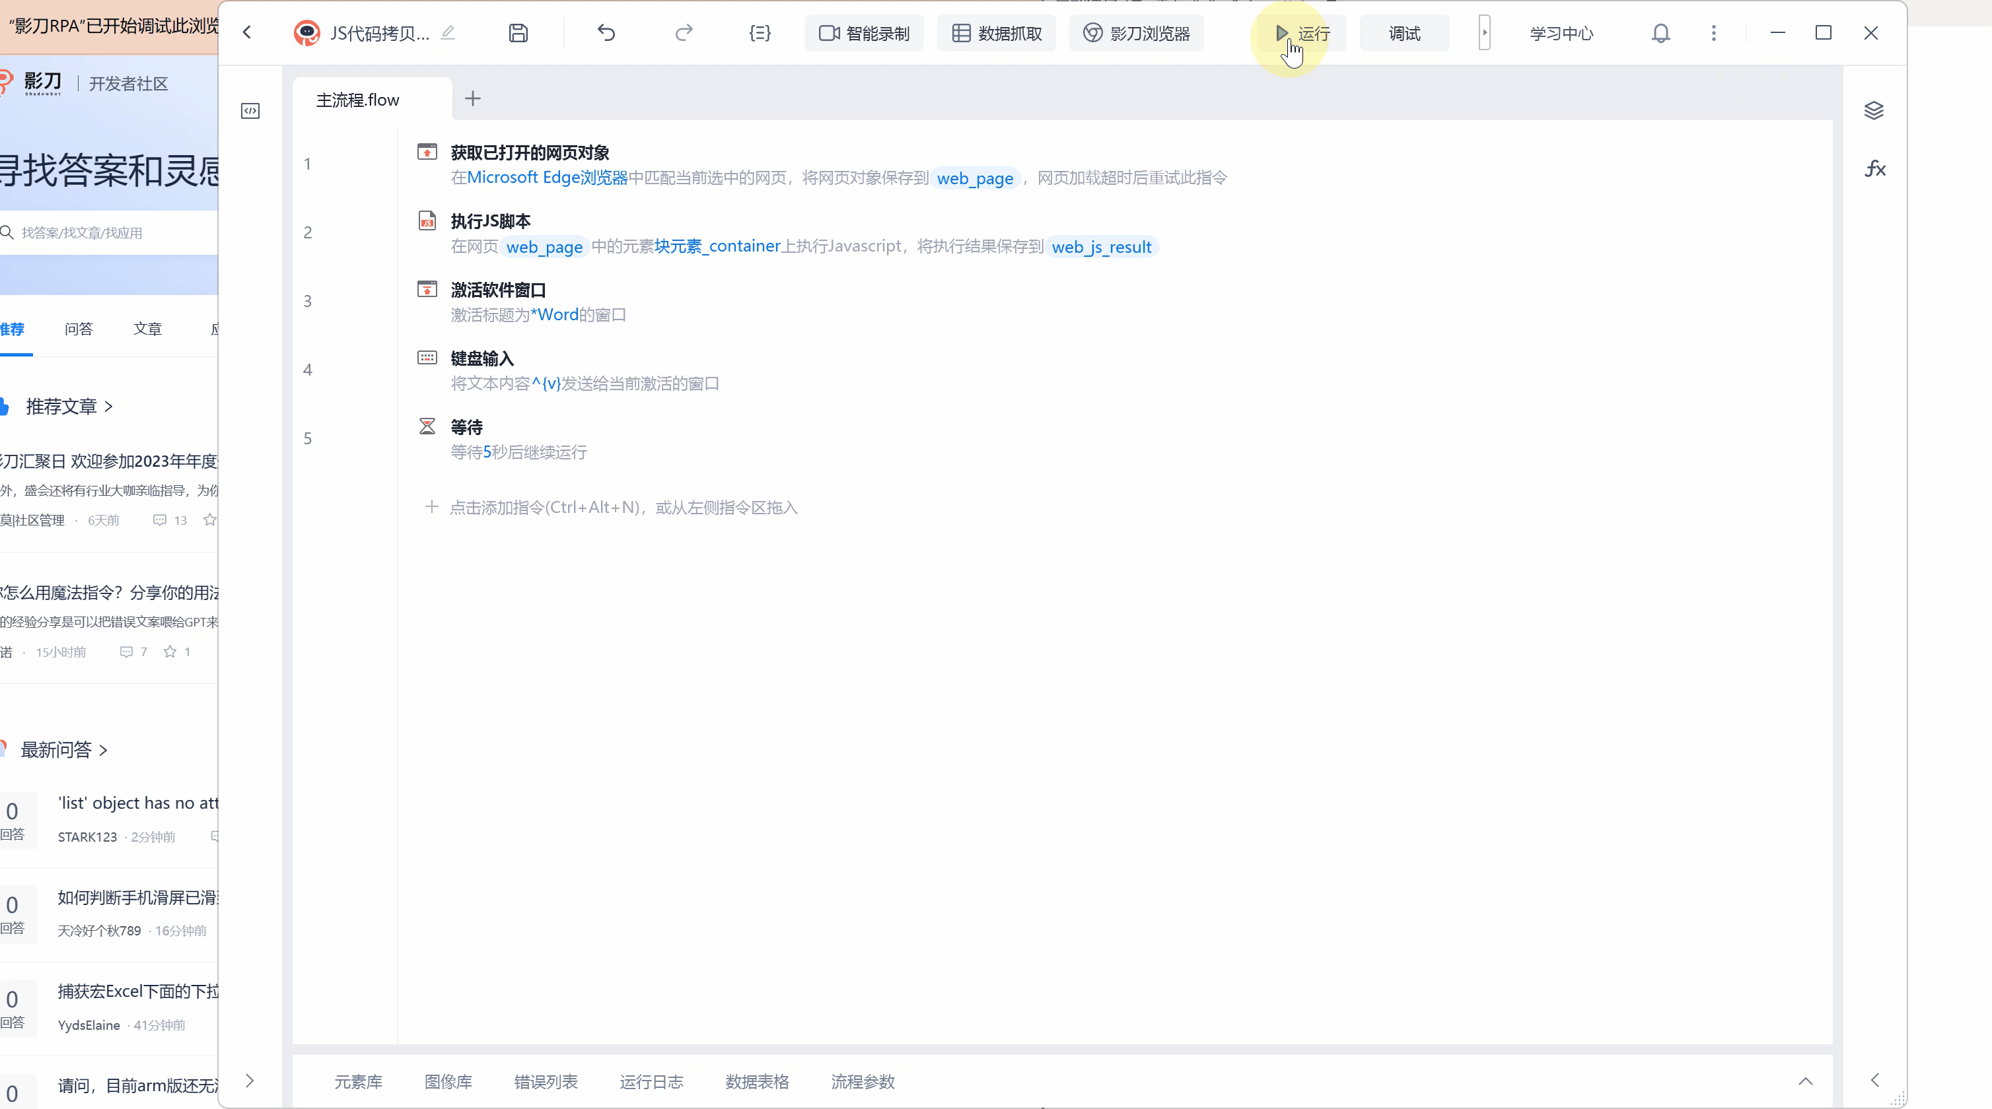Click the redo arrow icon
1992x1109 pixels.
684,33
